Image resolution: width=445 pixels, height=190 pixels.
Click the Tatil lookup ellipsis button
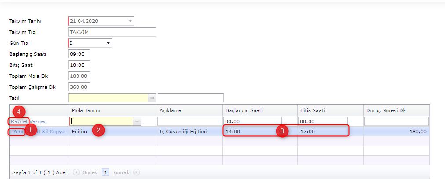(x=152, y=98)
